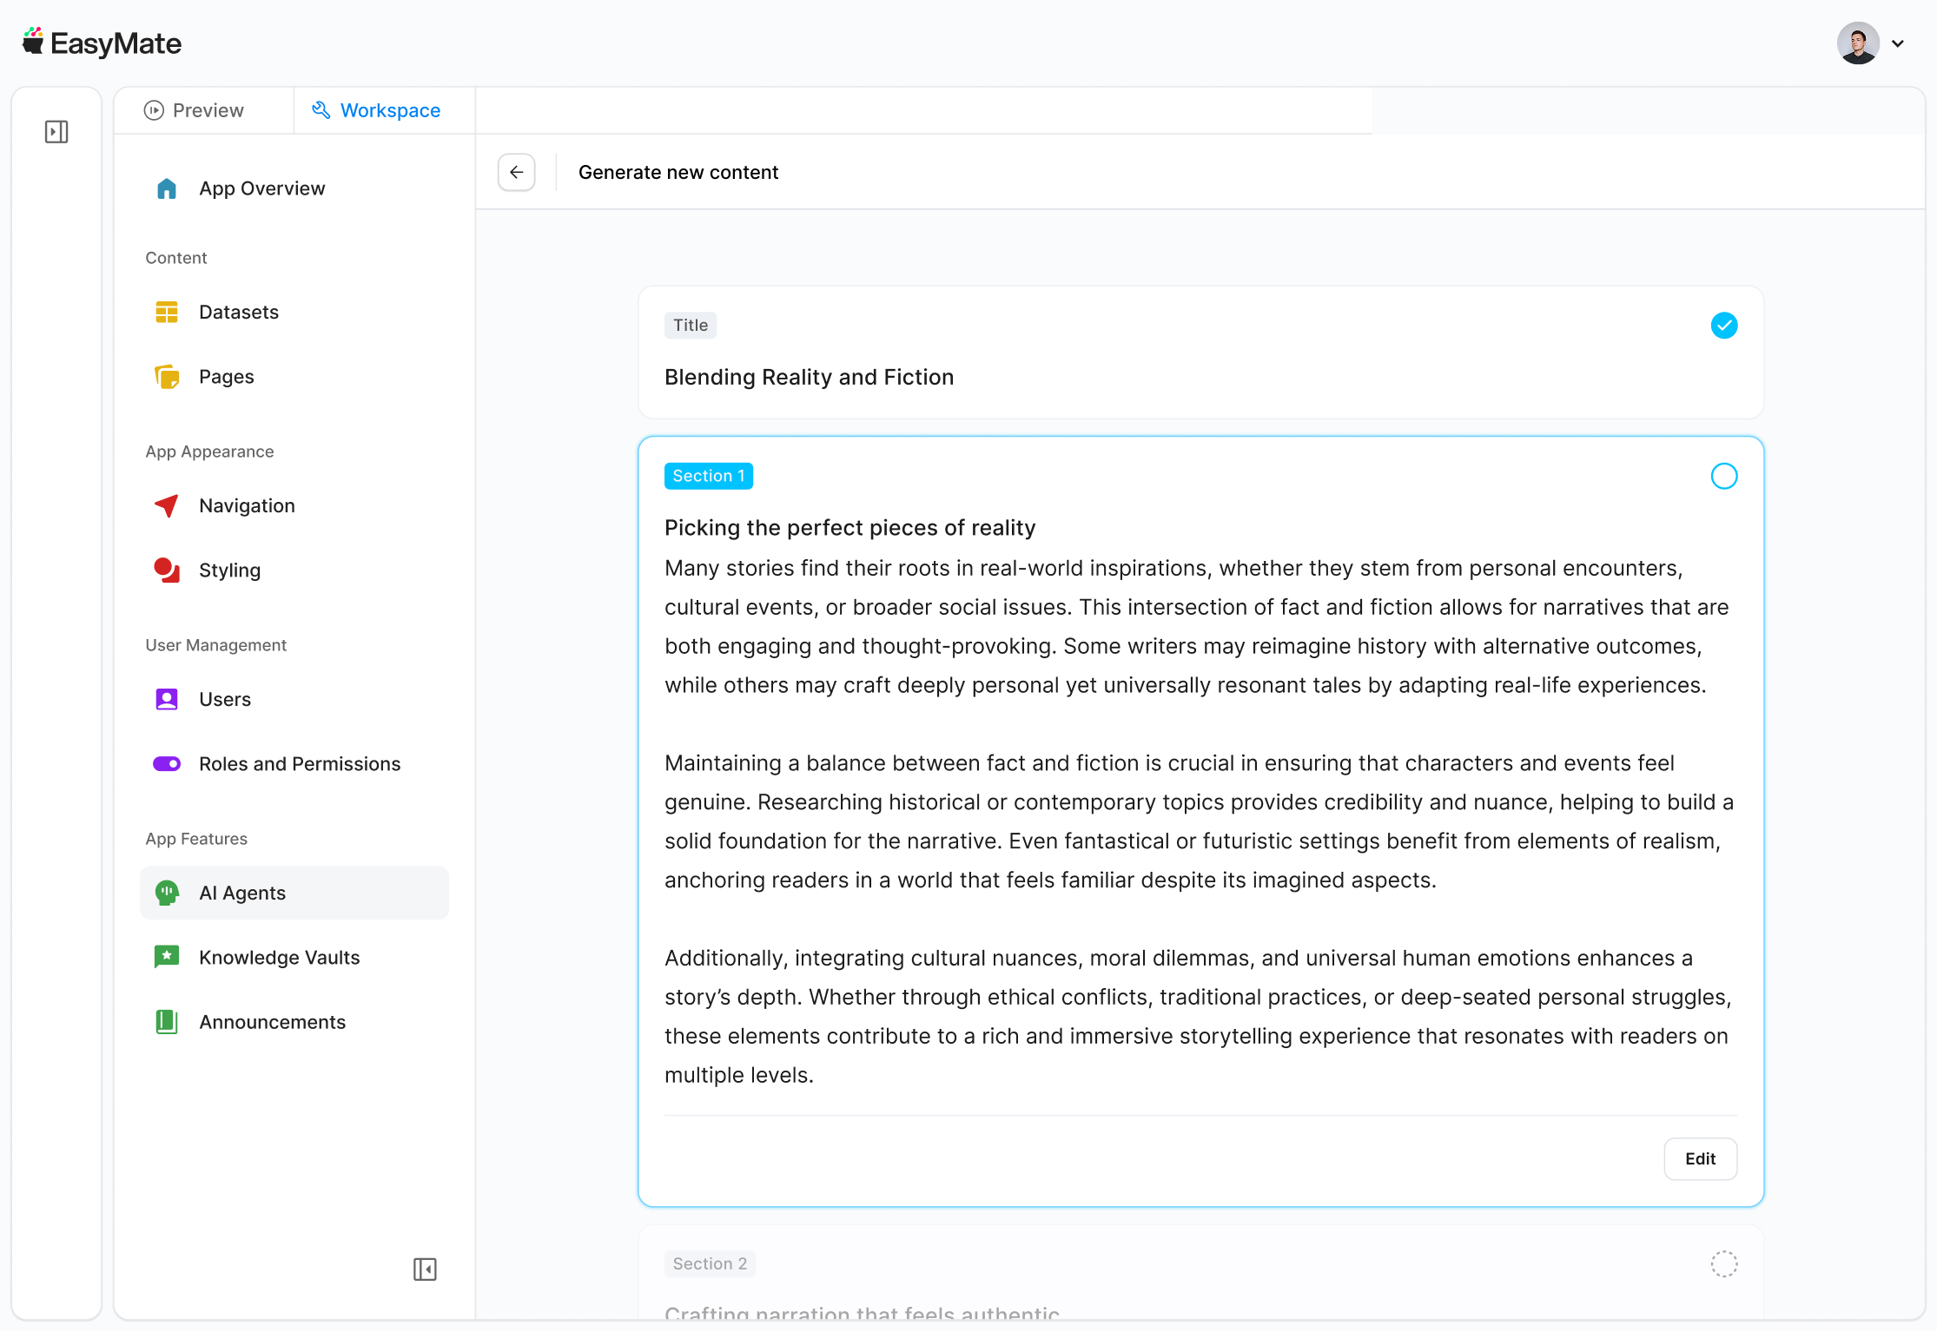The image size is (1937, 1332).
Task: Uncheck the Title card checkmark
Action: pyautogui.click(x=1724, y=326)
